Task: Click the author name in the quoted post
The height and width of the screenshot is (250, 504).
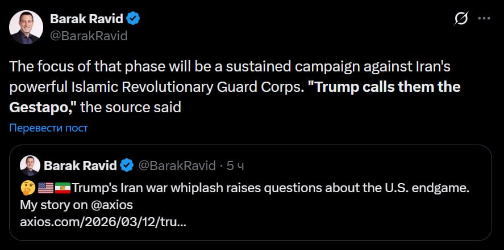Action: click(80, 166)
